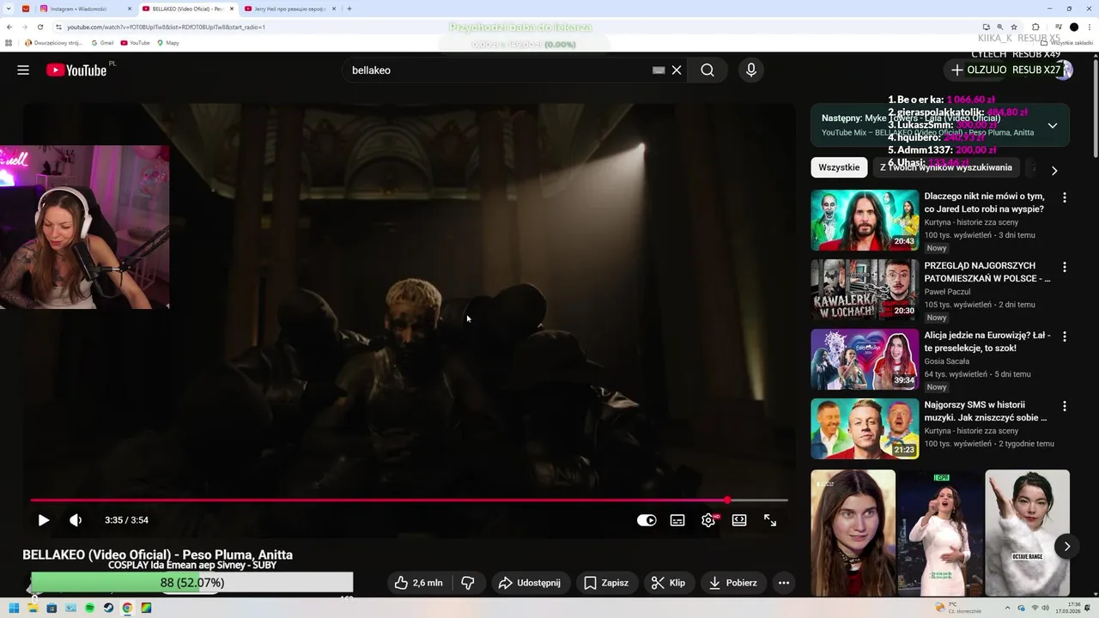Image resolution: width=1099 pixels, height=618 pixels.
Task: Toggle the autoplay switch
Action: coord(647,520)
